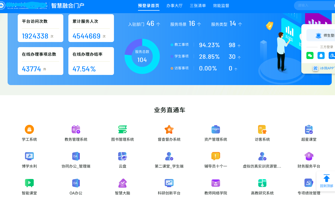Go to 效能监督 tab
This screenshot has width=335, height=198.
click(221, 6)
